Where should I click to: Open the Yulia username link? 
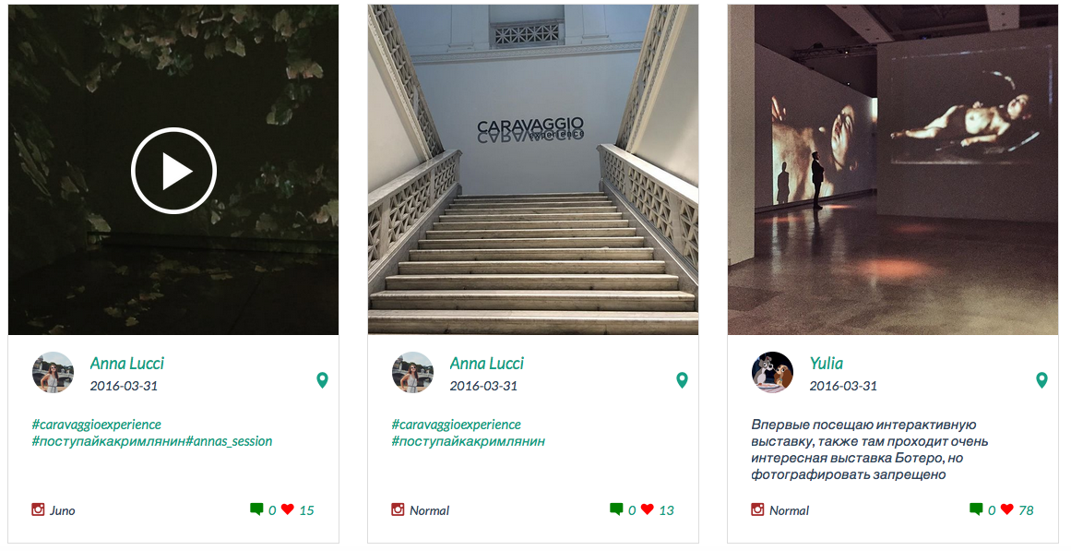point(827,364)
